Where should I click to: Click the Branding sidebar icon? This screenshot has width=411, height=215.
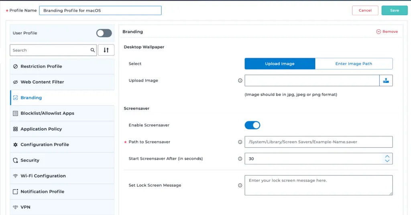pyautogui.click(x=16, y=98)
